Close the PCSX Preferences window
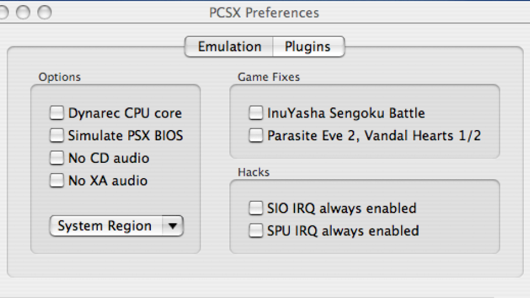Viewport: 530px width, 298px height. click(x=3, y=12)
